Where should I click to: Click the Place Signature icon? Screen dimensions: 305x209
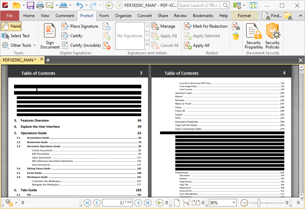click(x=65, y=26)
